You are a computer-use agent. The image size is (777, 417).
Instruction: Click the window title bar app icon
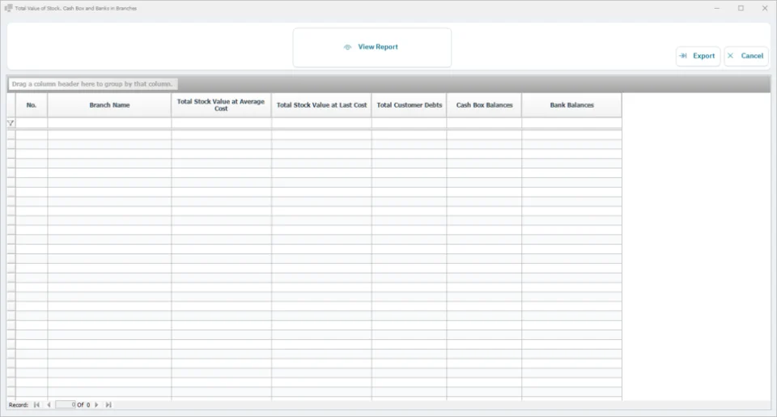click(x=8, y=8)
